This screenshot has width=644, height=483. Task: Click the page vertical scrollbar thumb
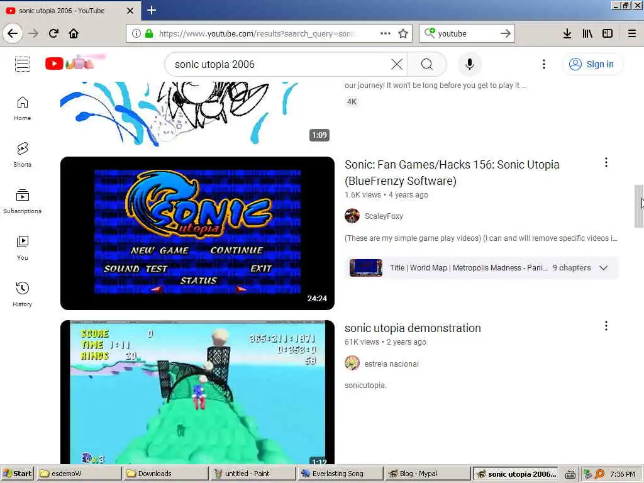pyautogui.click(x=639, y=206)
